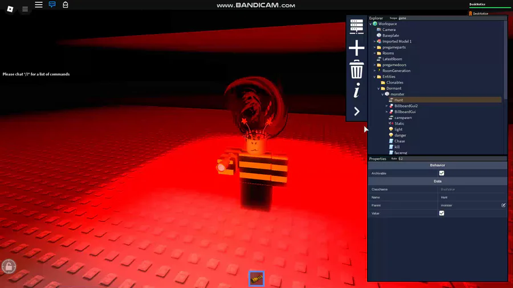Expand the Imported Model 1 node
Image resolution: width=513 pixels, height=288 pixels.
click(374, 42)
